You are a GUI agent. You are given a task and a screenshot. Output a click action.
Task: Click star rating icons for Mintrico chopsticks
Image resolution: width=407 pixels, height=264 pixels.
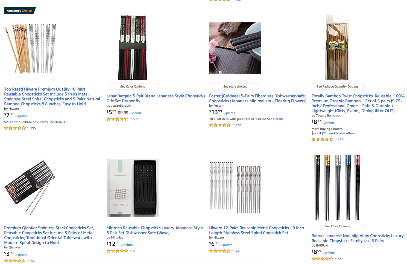point(117,251)
